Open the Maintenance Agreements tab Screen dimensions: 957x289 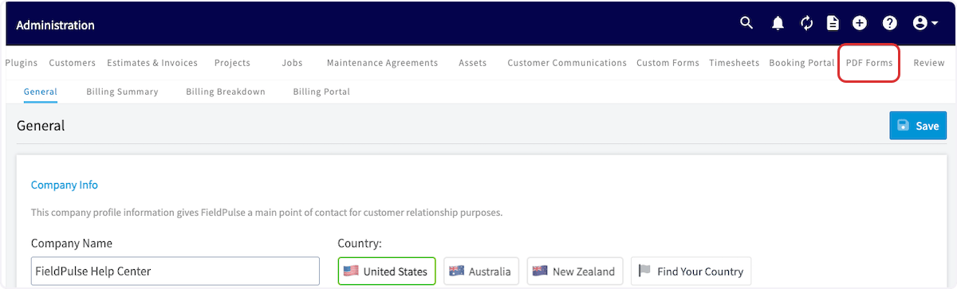(x=382, y=63)
